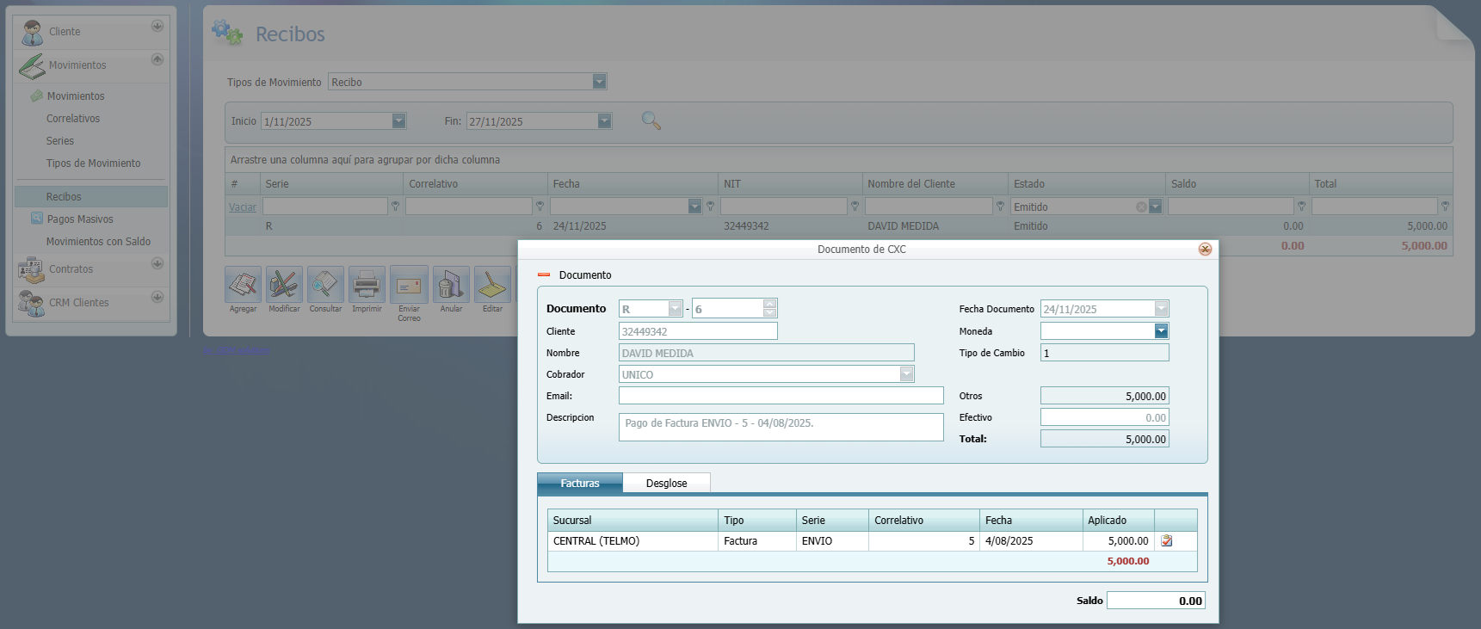Open the Inicio date dropdown
Screen dimensions: 1481x629
coord(398,121)
